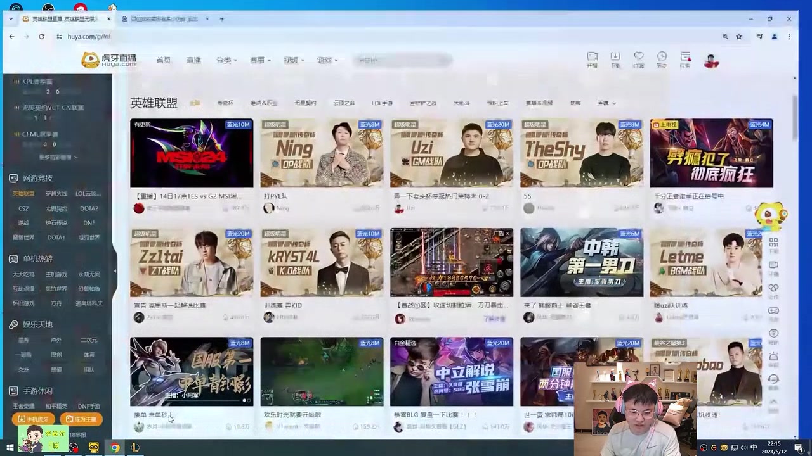Collapse the left sidebar using its edge handle

[x=115, y=271]
